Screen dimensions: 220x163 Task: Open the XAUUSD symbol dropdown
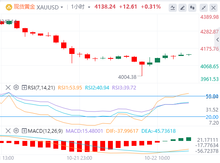pos(62,7)
